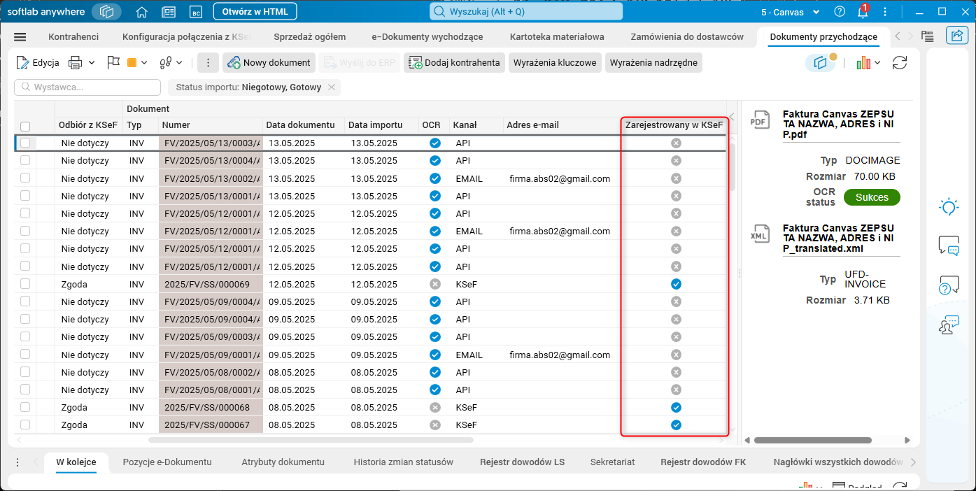Open the hamburger menu left of Kontrahenci
976x491 pixels.
coord(20,37)
